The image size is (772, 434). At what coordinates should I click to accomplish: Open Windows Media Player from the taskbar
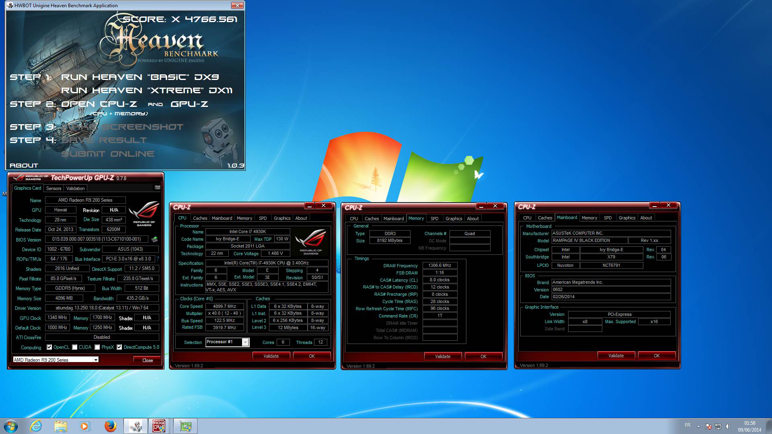(x=85, y=426)
